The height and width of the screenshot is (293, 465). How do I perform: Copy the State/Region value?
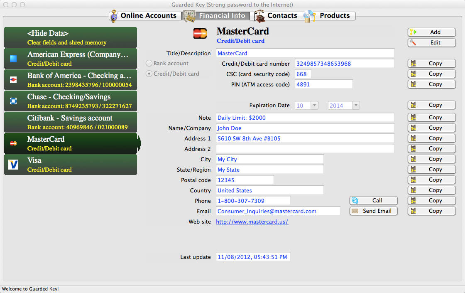pos(431,169)
